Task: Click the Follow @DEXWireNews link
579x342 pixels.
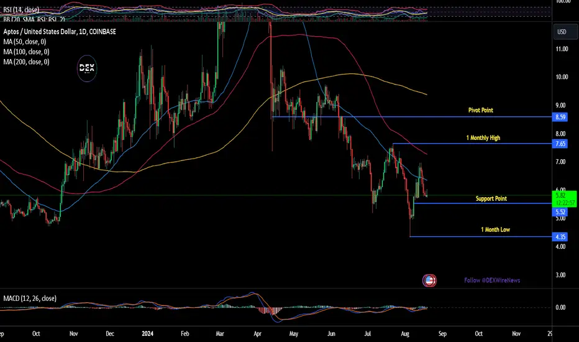Action: click(492, 280)
